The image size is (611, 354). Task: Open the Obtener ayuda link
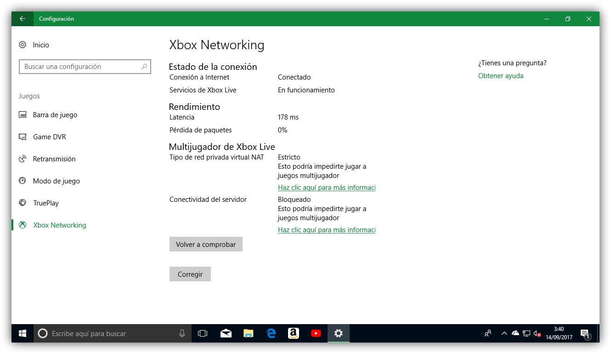pyautogui.click(x=501, y=76)
